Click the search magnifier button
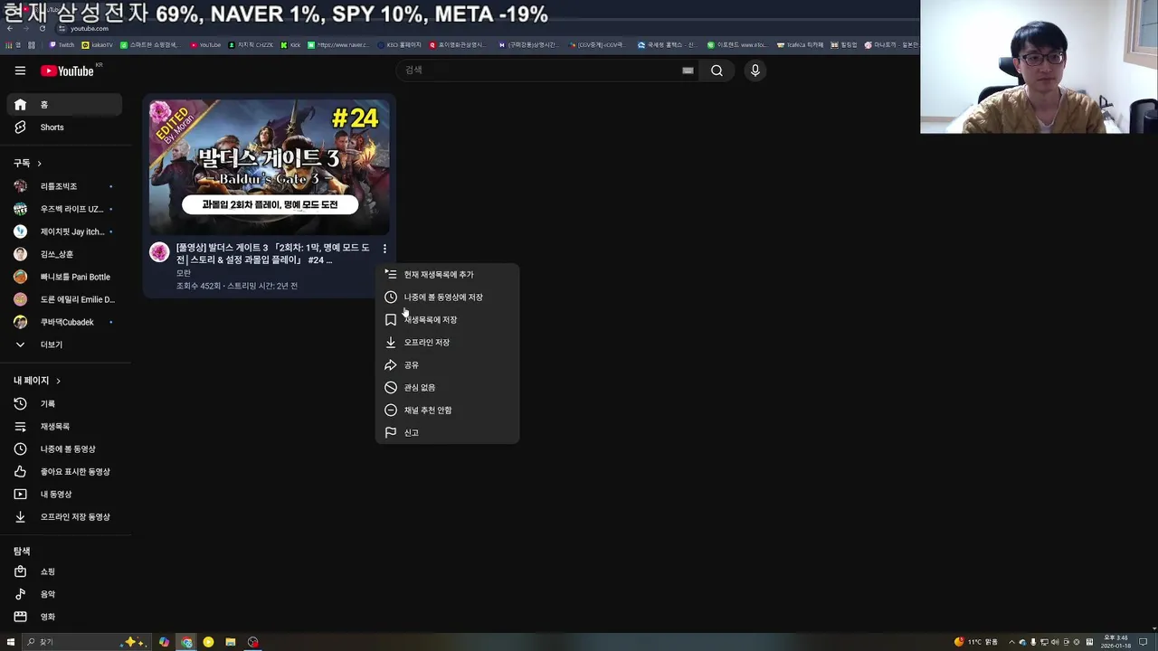This screenshot has height=651, width=1158. pyautogui.click(x=717, y=71)
